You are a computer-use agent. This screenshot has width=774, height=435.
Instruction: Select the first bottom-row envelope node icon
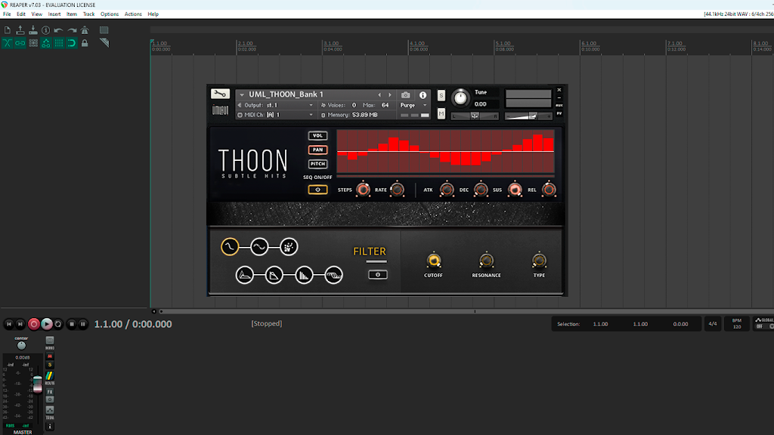(x=244, y=275)
